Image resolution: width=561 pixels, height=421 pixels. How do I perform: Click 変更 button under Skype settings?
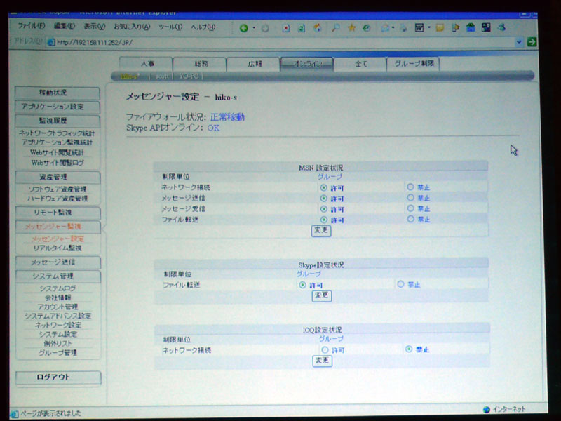321,295
